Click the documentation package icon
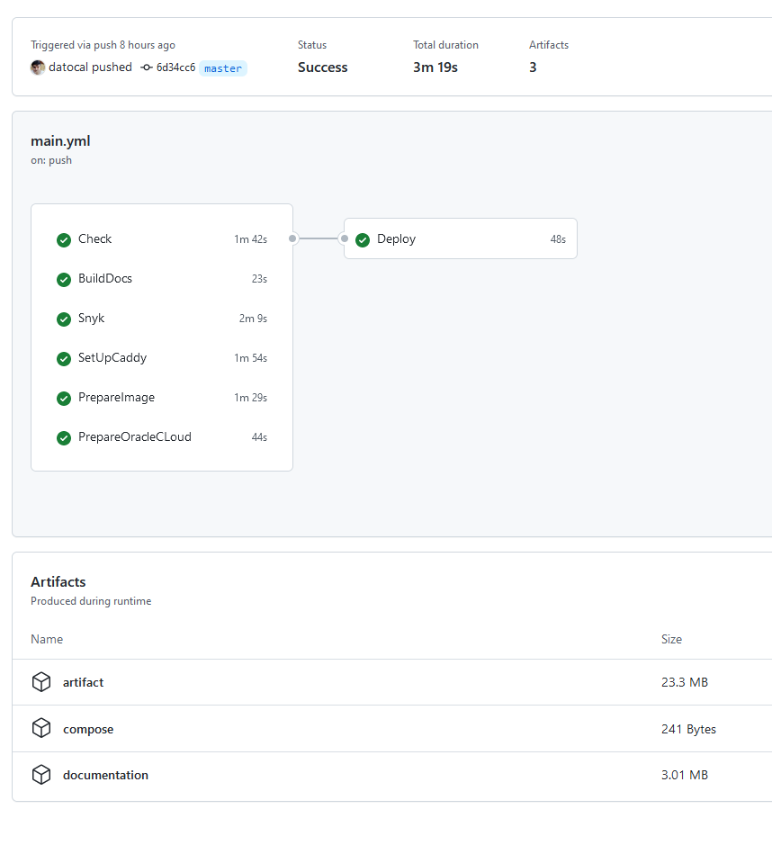The image size is (772, 863). [41, 774]
